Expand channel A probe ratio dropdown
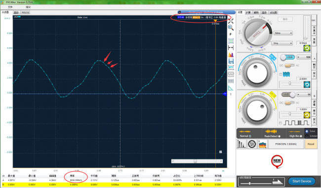The width and height of the screenshot is (321, 188). [304, 57]
